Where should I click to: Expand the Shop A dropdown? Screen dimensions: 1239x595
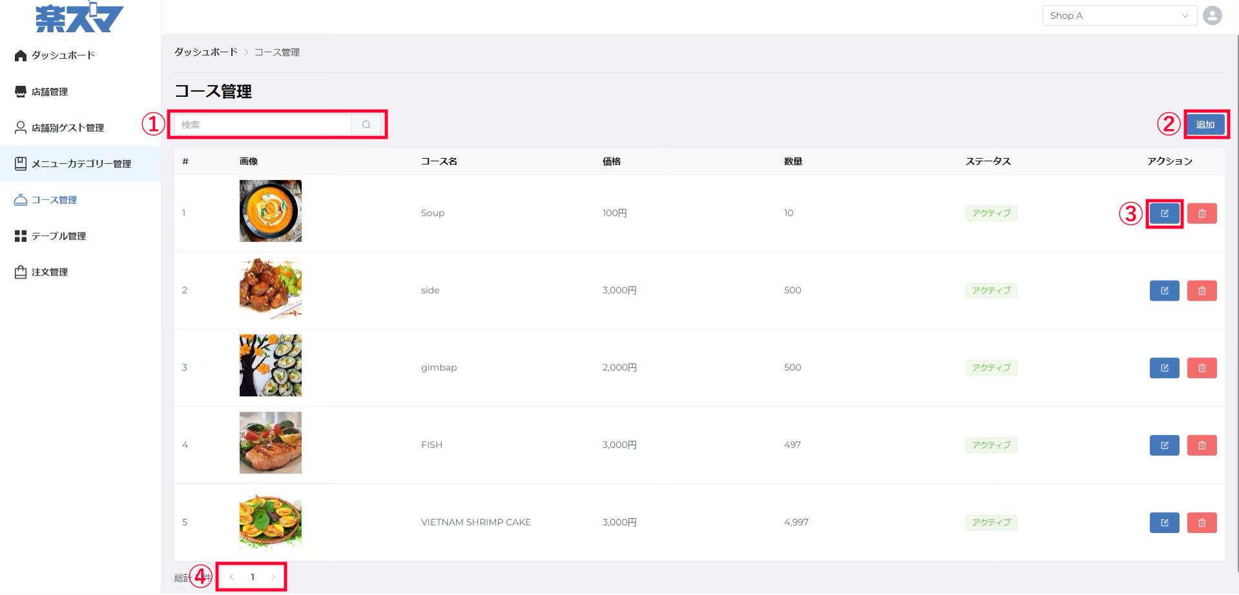click(x=1119, y=15)
